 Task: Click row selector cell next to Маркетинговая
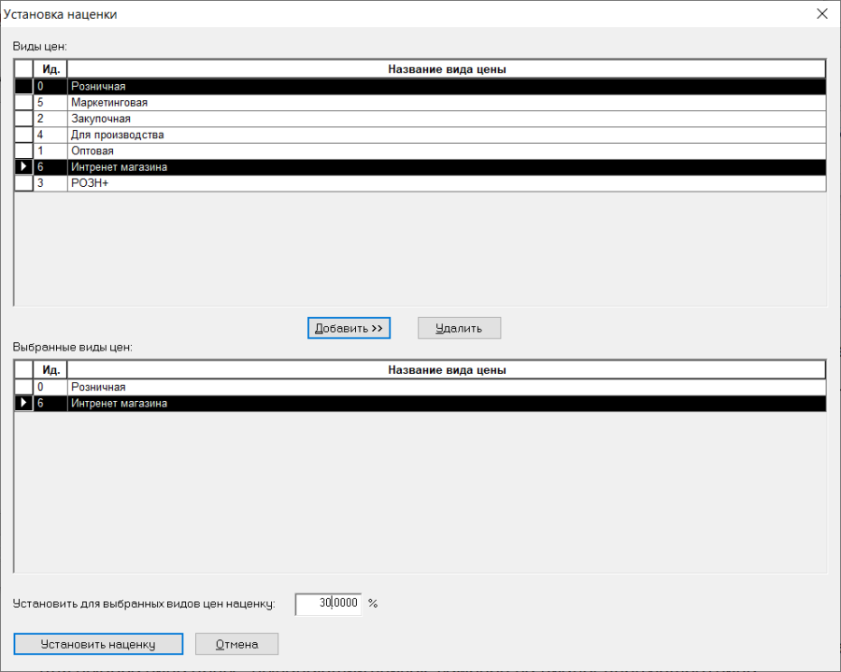point(23,103)
